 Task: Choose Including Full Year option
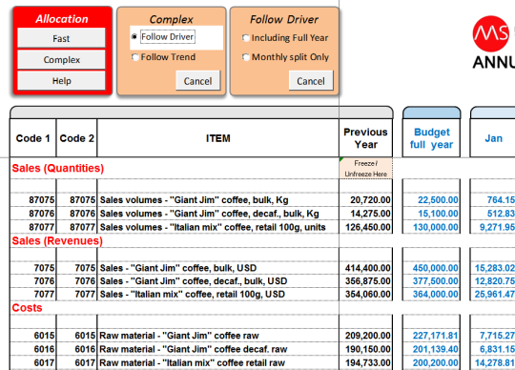pos(246,38)
